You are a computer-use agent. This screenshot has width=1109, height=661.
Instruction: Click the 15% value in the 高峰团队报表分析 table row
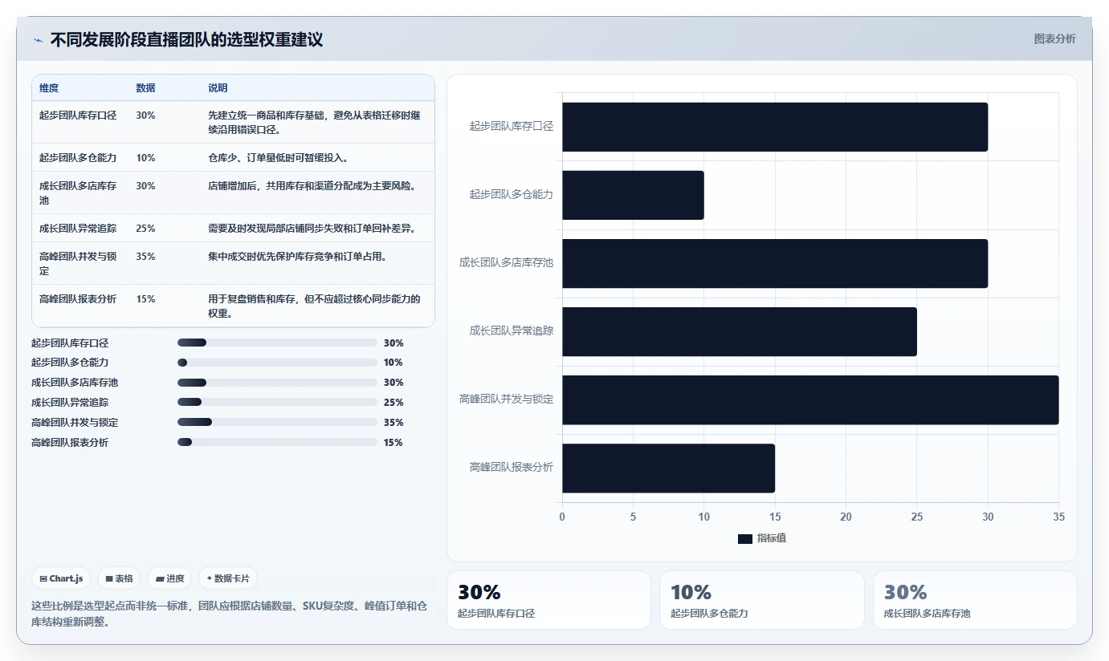click(145, 299)
